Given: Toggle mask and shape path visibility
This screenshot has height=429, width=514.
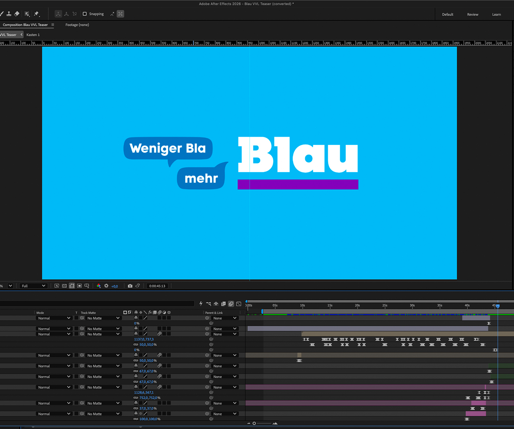Looking at the screenshot, I should point(72,286).
